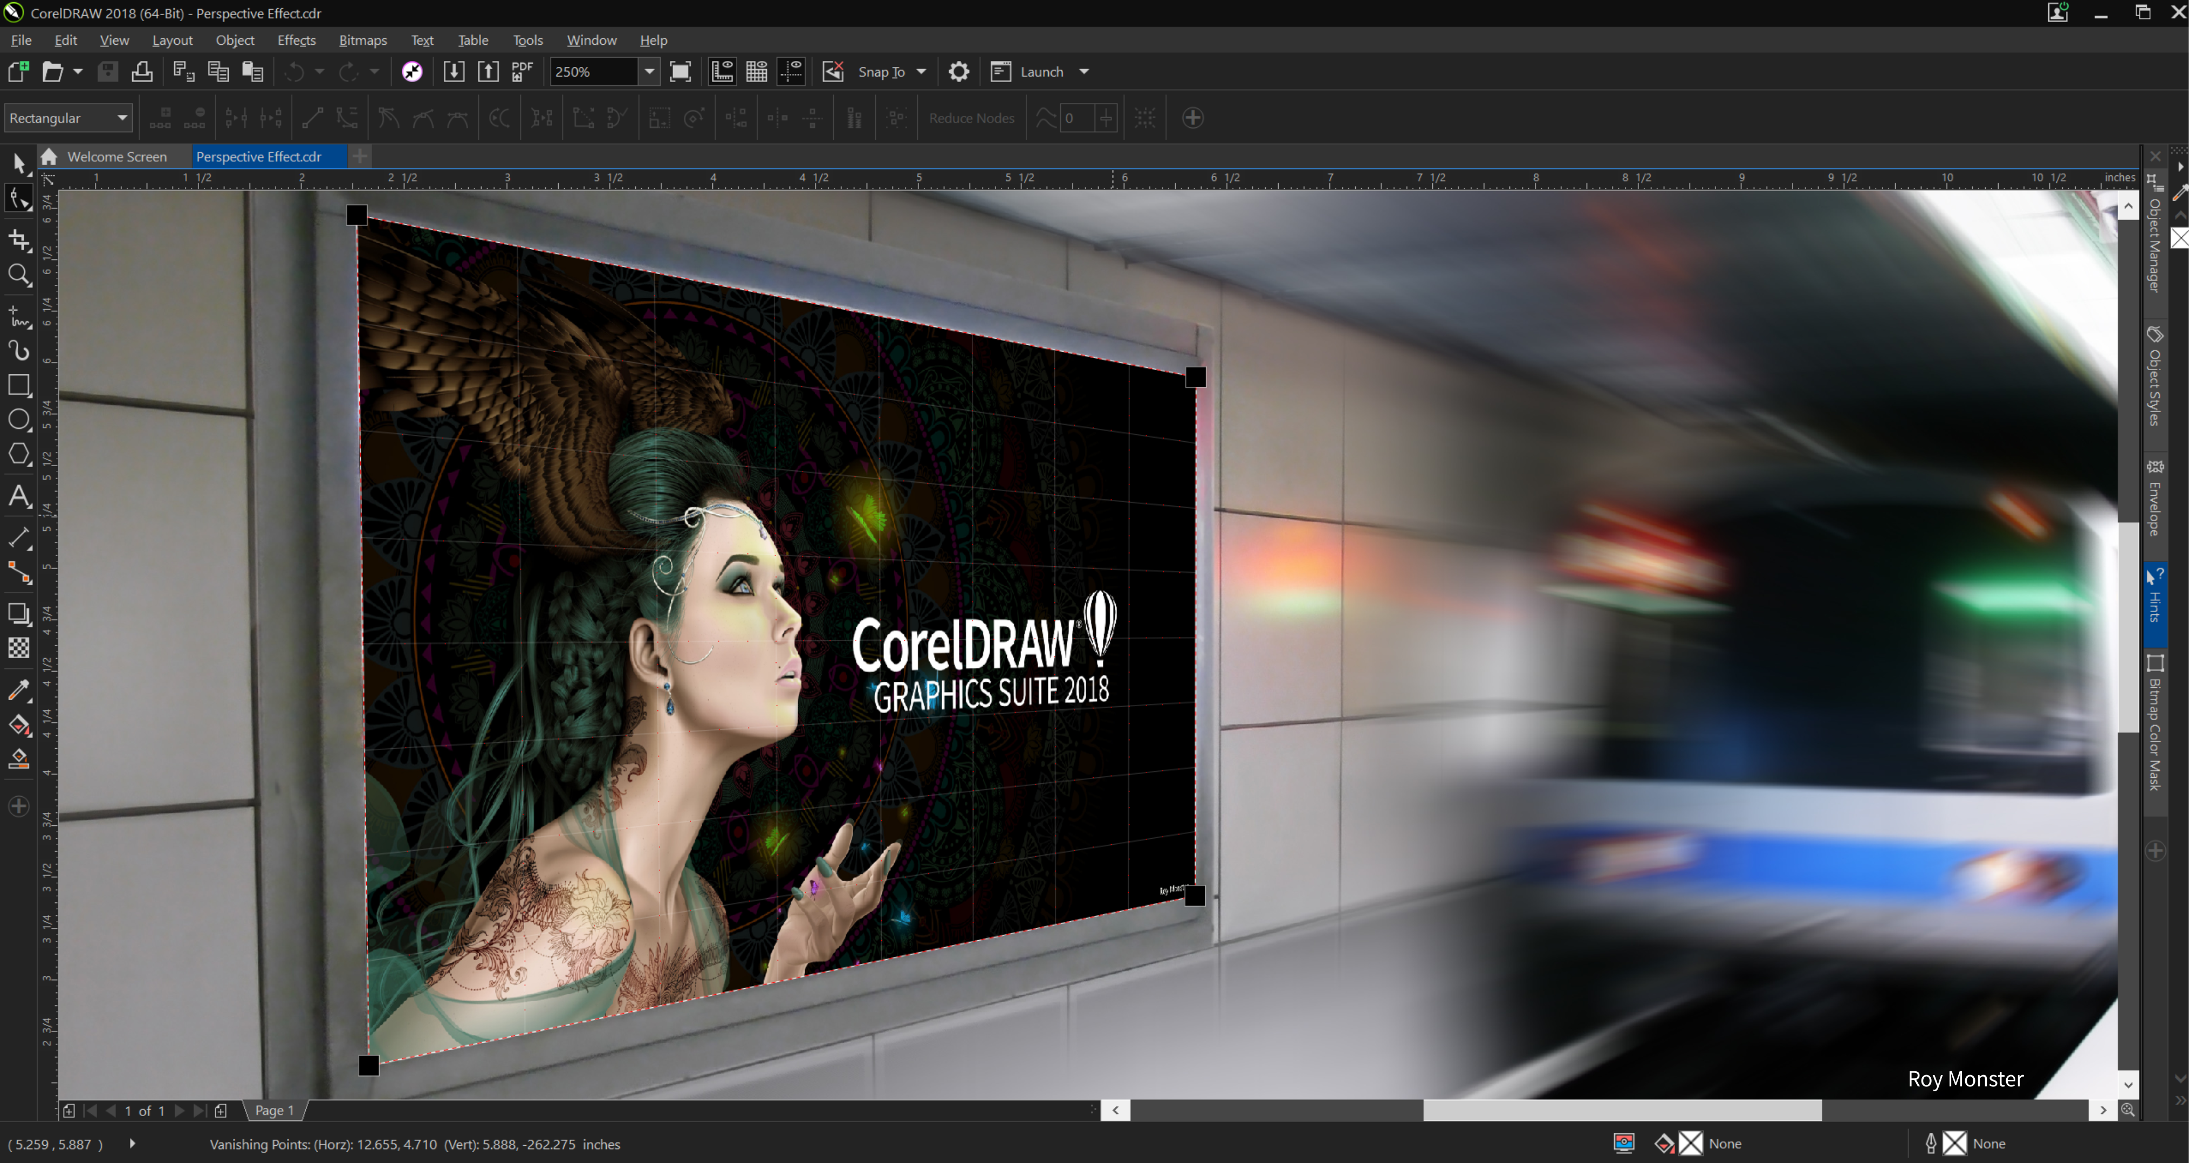Image resolution: width=2189 pixels, height=1163 pixels.
Task: Select the Parallel Dimension tool
Action: 19,537
